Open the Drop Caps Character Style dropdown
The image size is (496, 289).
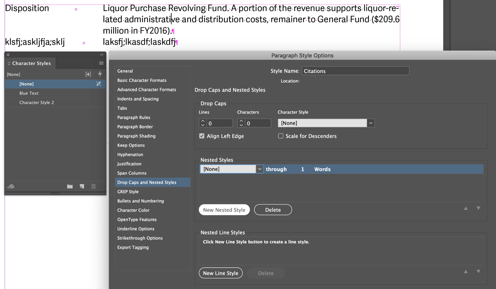click(x=370, y=123)
